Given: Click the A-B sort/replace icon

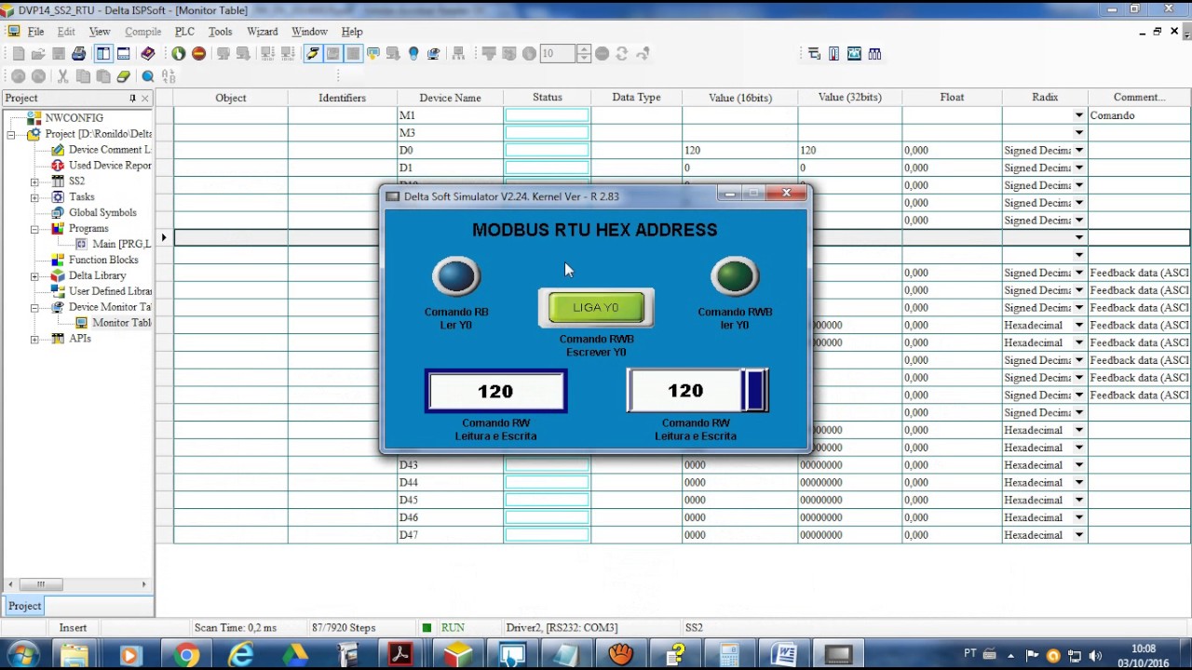Looking at the screenshot, I should coord(169,76).
